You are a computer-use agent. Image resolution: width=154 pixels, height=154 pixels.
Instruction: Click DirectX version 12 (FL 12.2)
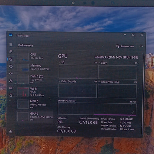[125, 126]
